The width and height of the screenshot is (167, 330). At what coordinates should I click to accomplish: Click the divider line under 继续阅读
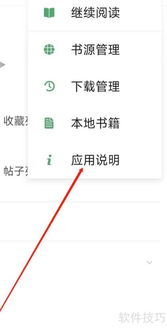(x=95, y=31)
